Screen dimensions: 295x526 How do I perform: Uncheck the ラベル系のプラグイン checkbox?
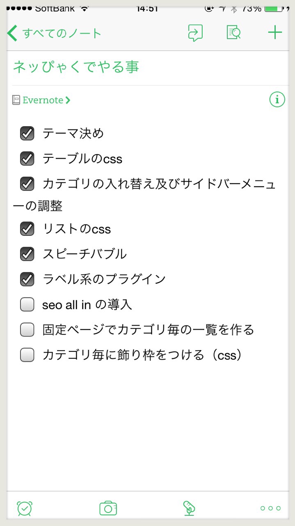(x=27, y=279)
